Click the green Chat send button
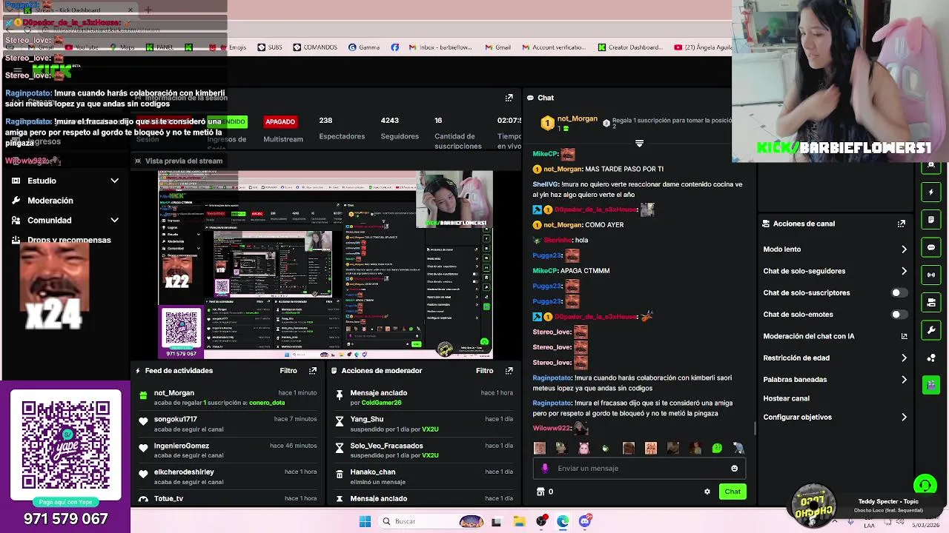 coord(733,492)
